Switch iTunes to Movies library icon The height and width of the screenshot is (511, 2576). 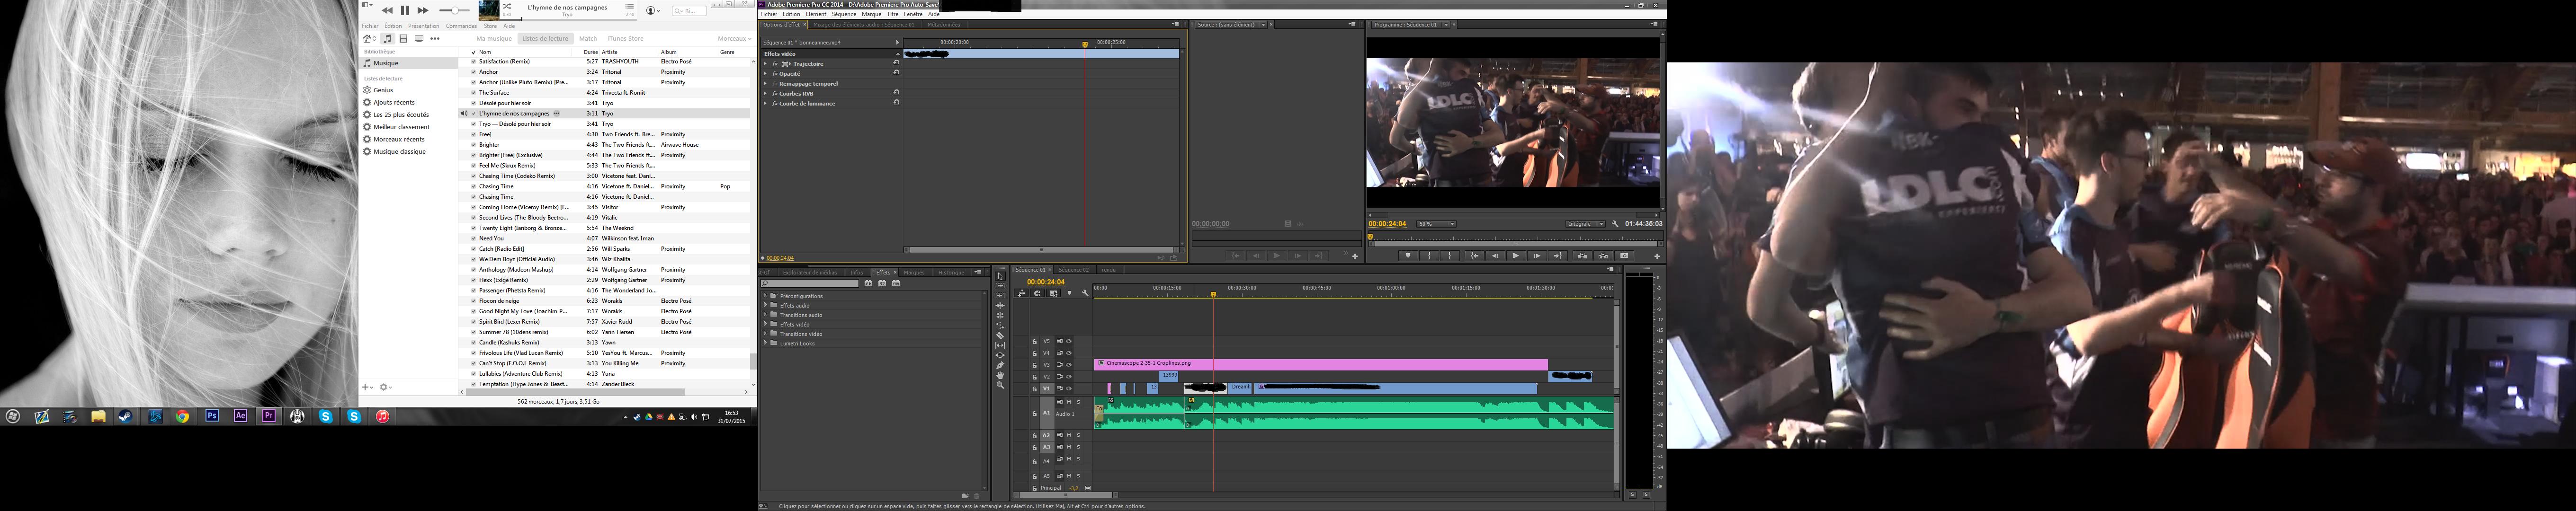403,38
